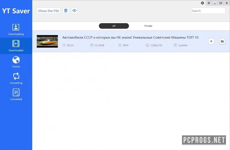Viewport: 230px width, 150px height.
Task: Click the yellow car video thumbnail
Action: [x=47, y=41]
